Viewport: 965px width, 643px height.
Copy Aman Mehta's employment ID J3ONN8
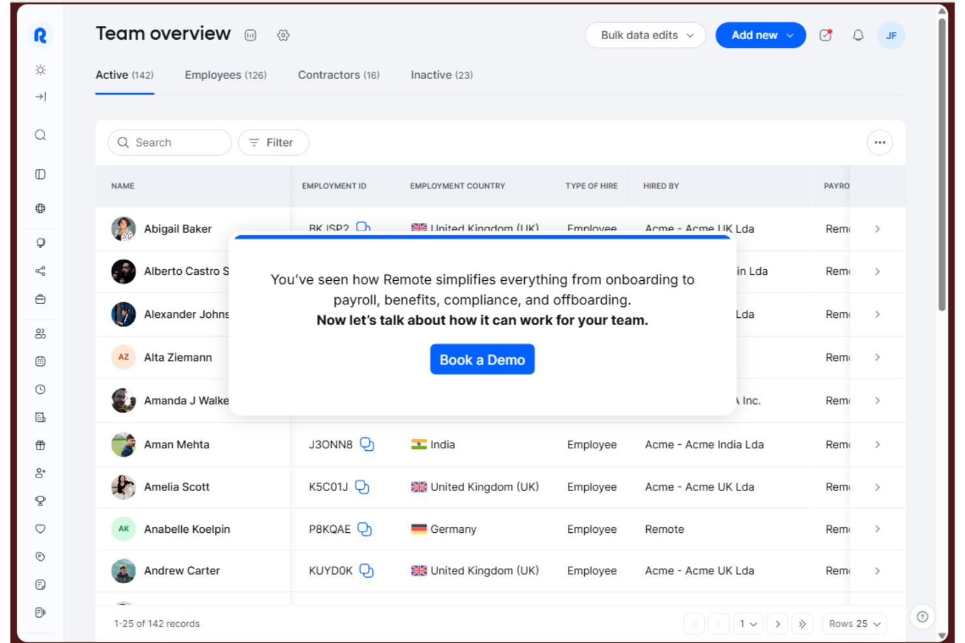(367, 444)
